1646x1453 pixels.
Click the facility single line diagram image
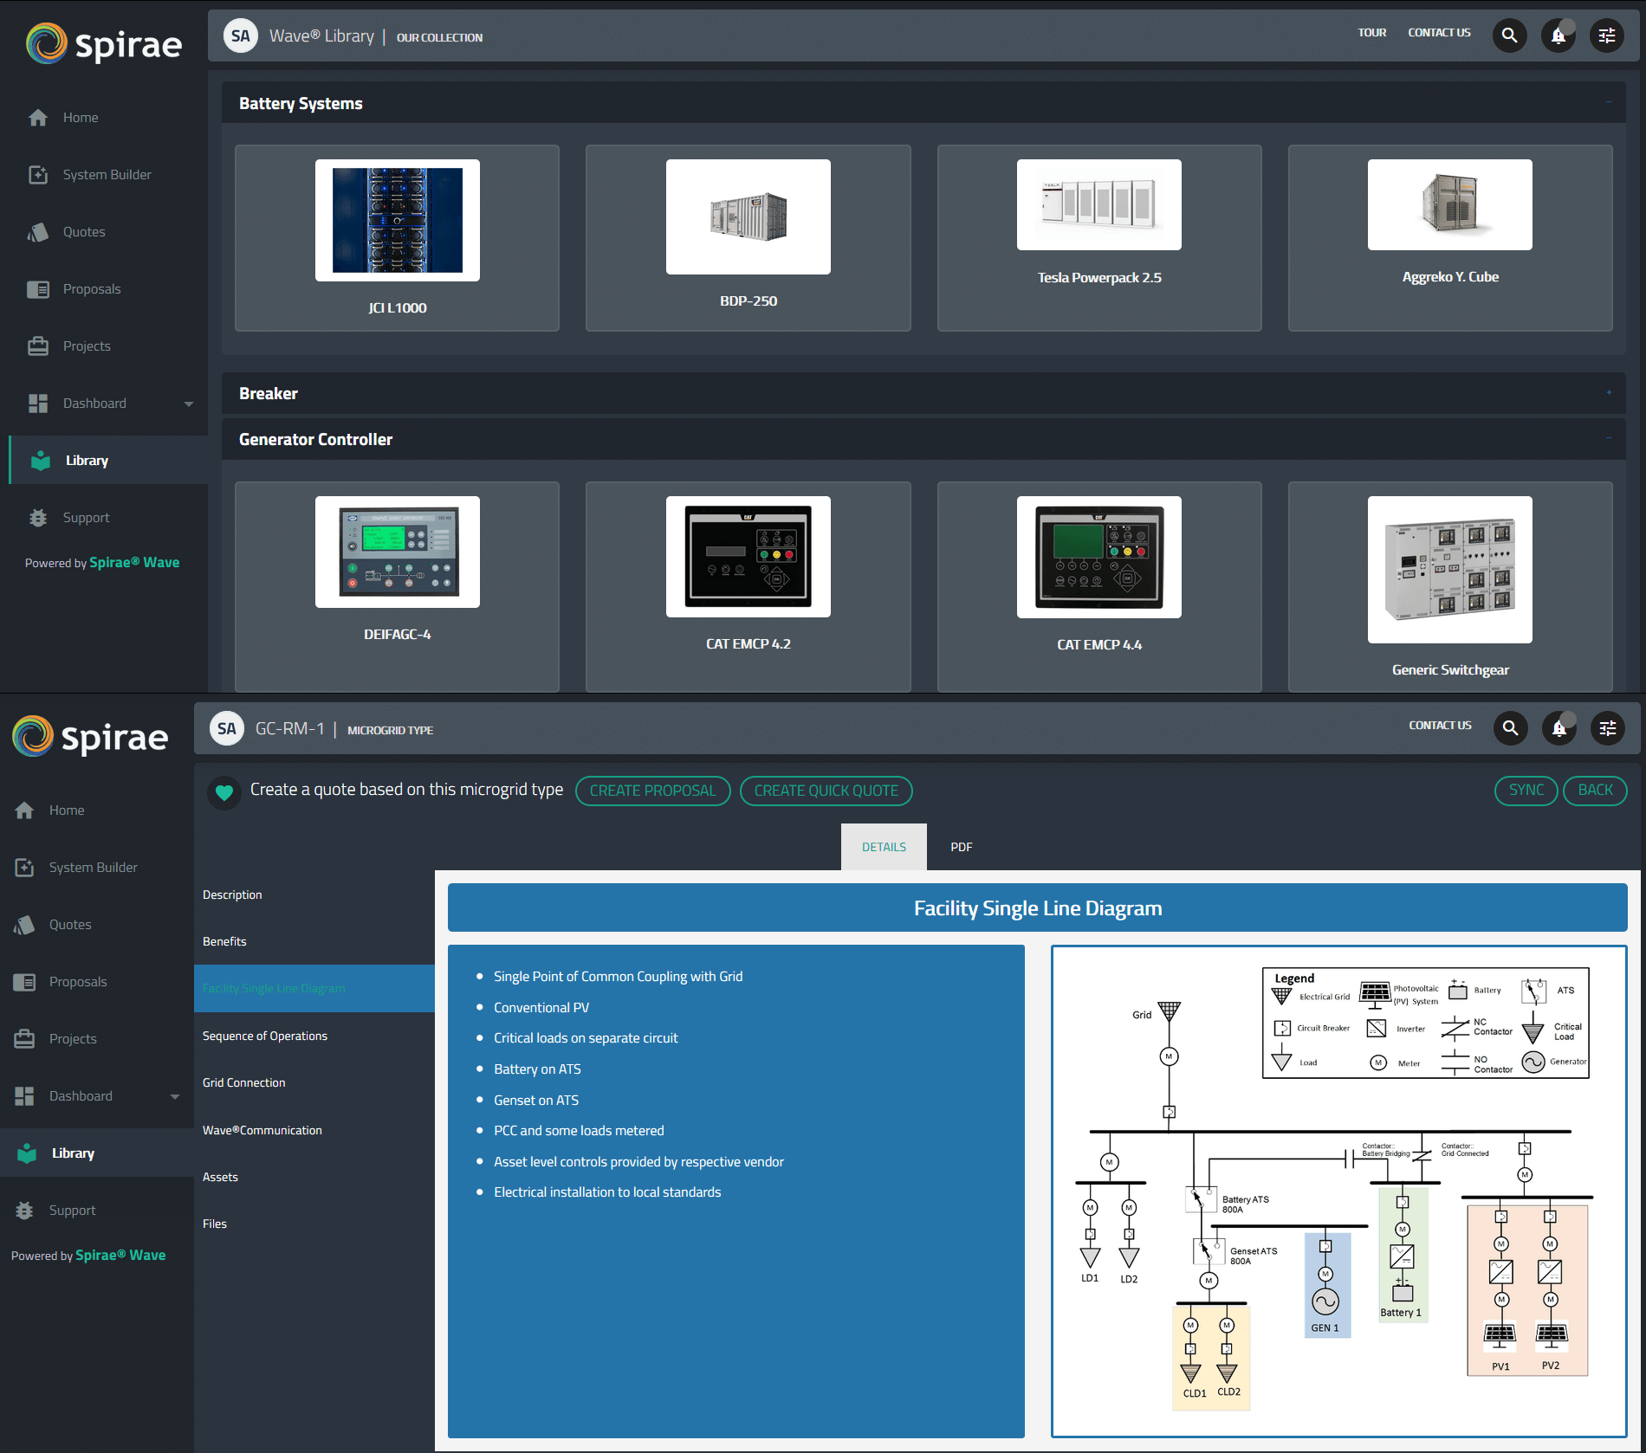1339,1191
